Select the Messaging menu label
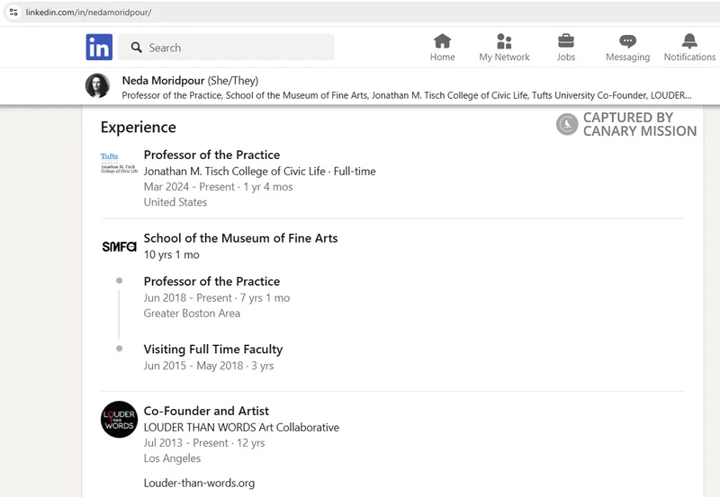720x497 pixels. coord(627,57)
